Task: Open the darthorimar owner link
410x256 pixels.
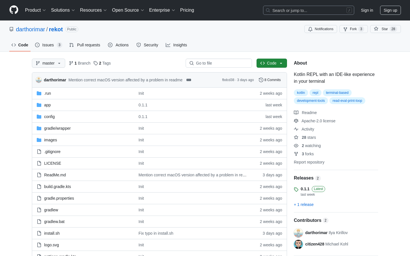Action: coord(30,29)
